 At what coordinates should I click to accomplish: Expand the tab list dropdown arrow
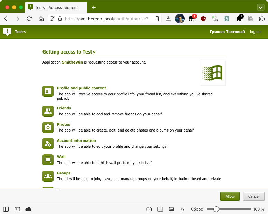[261, 8]
